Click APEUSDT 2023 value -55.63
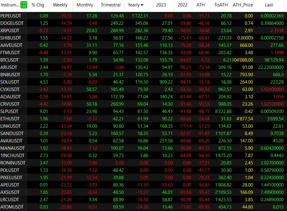This screenshot has height=211, width=287. 167,185
